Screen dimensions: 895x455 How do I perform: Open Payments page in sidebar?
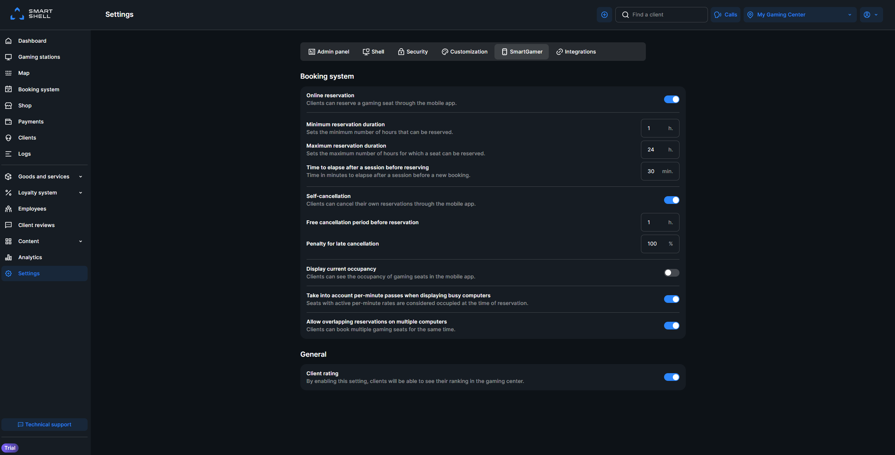(45, 122)
